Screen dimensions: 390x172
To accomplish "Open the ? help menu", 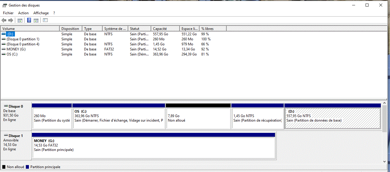I will click(x=54, y=13).
